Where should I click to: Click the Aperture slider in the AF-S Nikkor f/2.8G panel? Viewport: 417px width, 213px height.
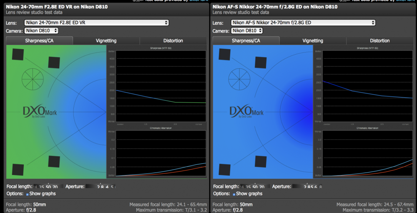point(307,187)
